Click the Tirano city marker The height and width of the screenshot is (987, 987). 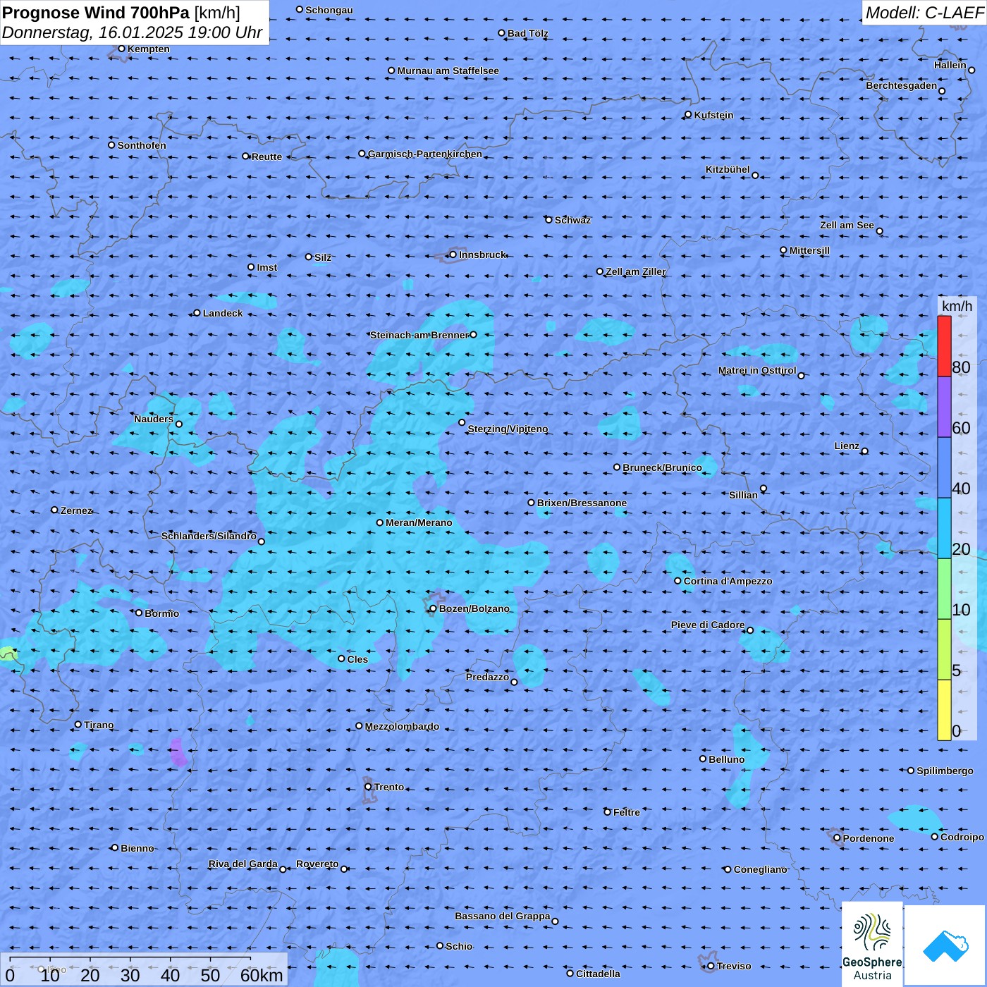pos(78,724)
